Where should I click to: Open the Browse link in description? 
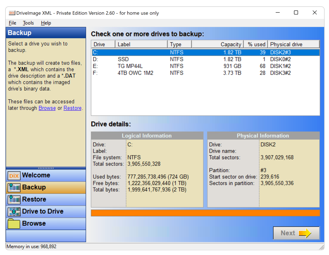pyautogui.click(x=47, y=108)
